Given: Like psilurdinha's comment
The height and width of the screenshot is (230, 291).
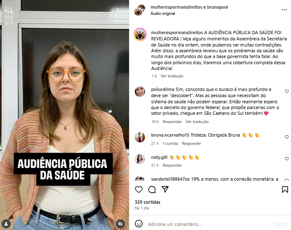Looking at the screenshot, I should pos(287,91).
